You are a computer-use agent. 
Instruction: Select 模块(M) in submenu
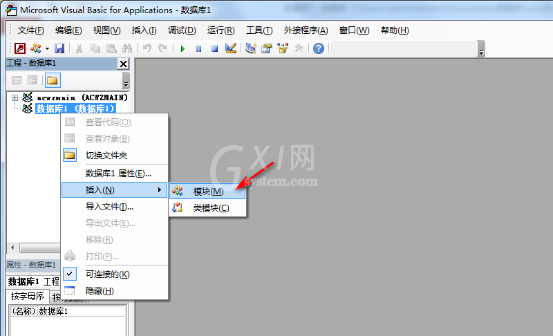[x=207, y=192]
